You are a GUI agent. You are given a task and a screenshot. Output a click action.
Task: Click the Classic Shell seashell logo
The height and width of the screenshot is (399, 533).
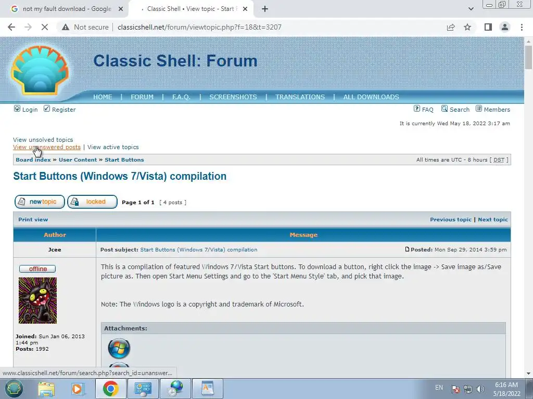(40, 70)
